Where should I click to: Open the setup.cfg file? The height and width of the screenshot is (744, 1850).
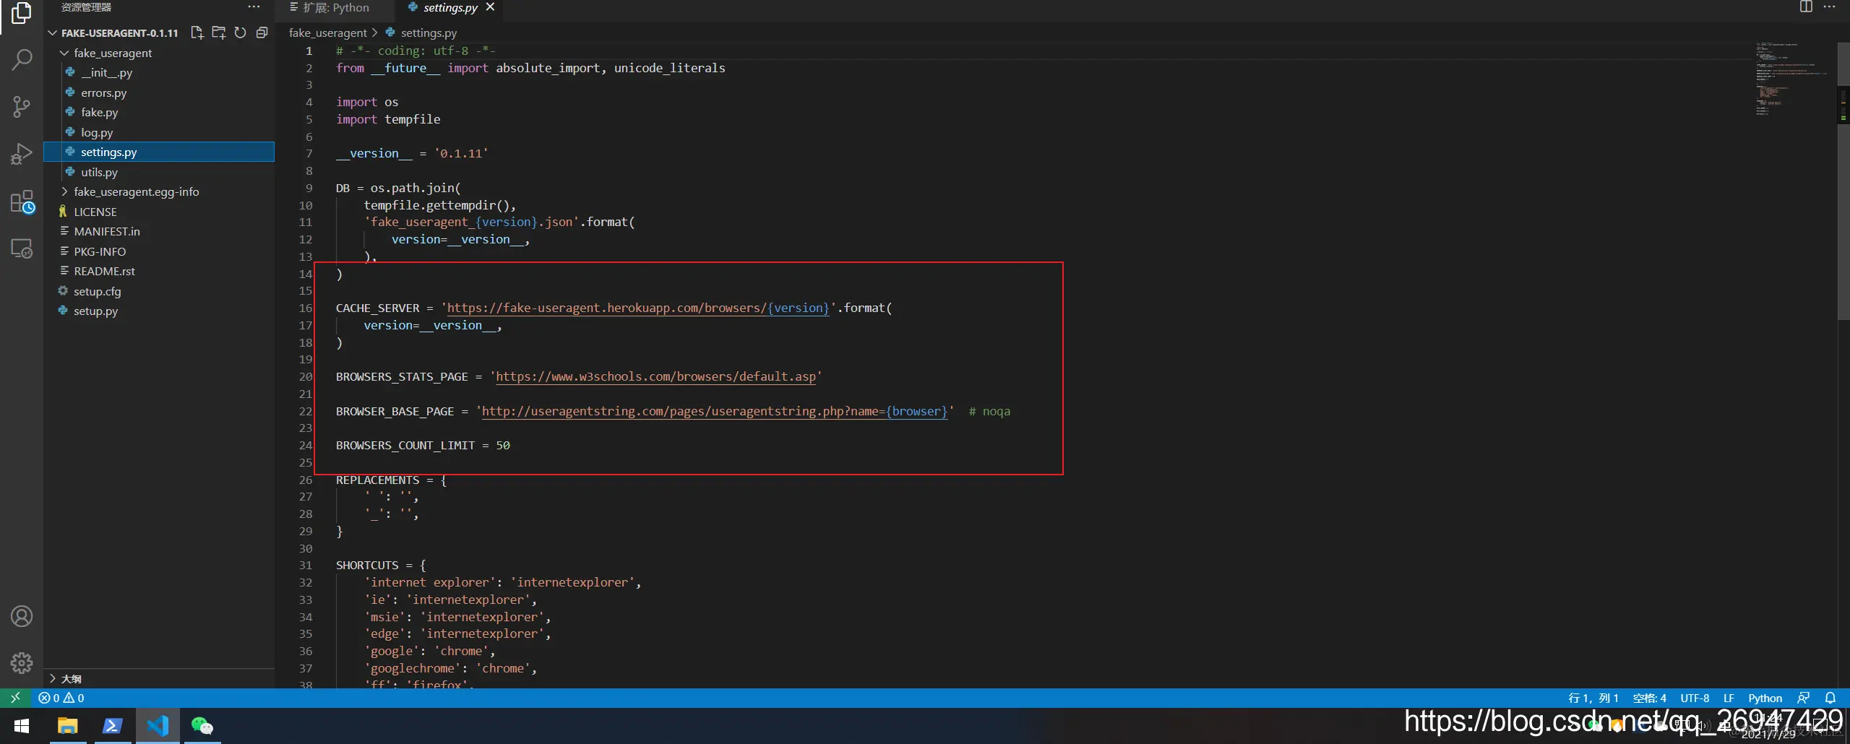click(97, 291)
